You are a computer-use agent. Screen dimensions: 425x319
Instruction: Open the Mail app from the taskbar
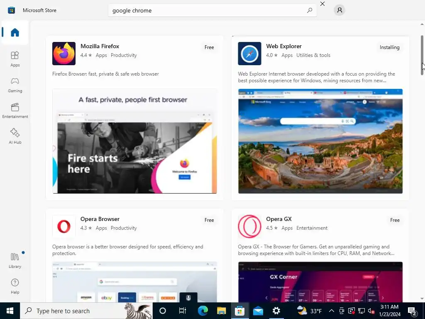coord(258,311)
